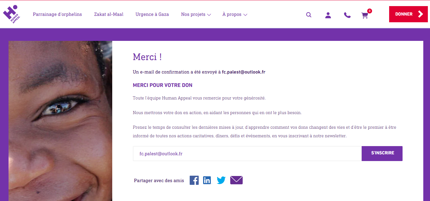Go to Zakat al-Maal page
Viewport: 430px width, 201px height.
pos(109,14)
